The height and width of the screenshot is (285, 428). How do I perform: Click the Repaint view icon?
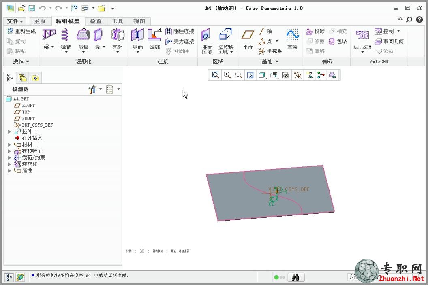click(250, 75)
